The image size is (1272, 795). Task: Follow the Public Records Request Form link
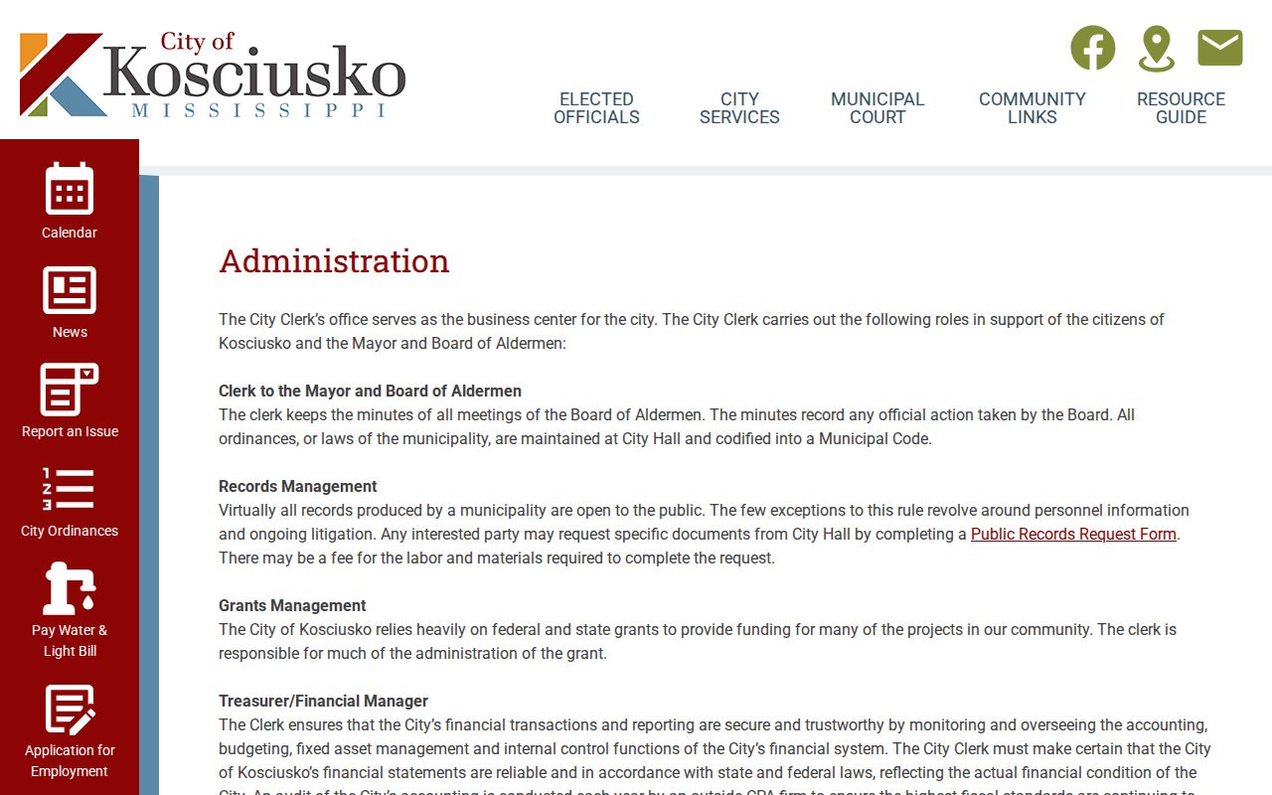click(1073, 534)
